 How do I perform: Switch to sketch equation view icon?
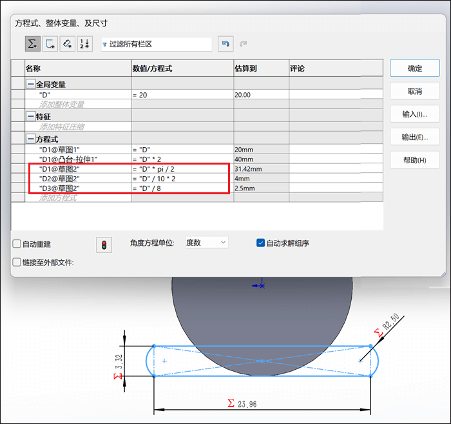[x=50, y=44]
